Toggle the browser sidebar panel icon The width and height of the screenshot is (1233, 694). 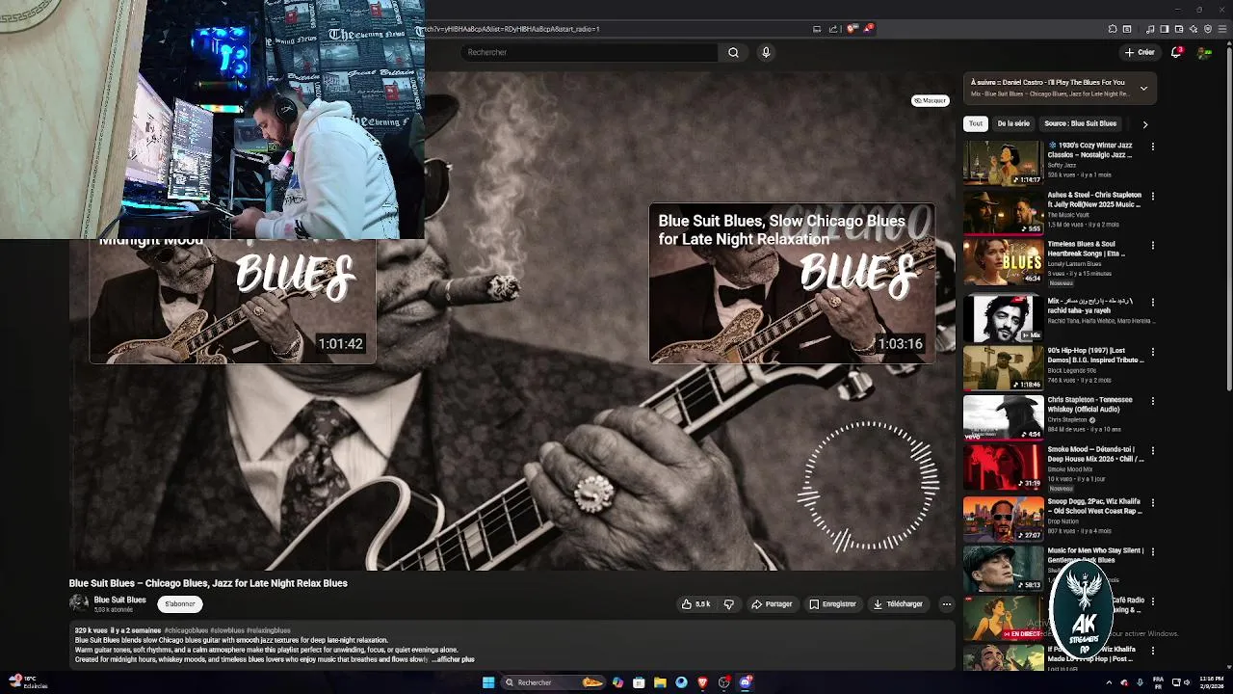pos(1165,29)
